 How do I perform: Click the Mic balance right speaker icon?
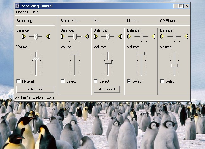(x=120, y=37)
